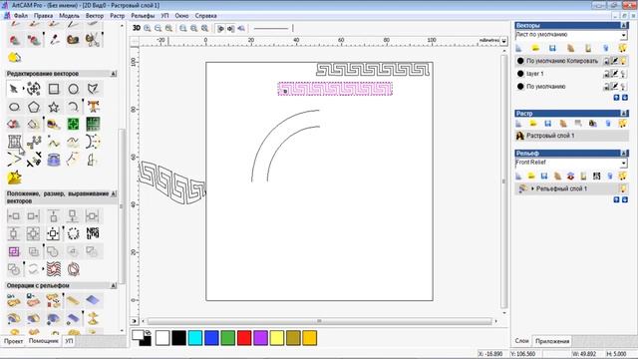Select the polyline drawing tool
The image size is (638, 359).
pos(93,89)
